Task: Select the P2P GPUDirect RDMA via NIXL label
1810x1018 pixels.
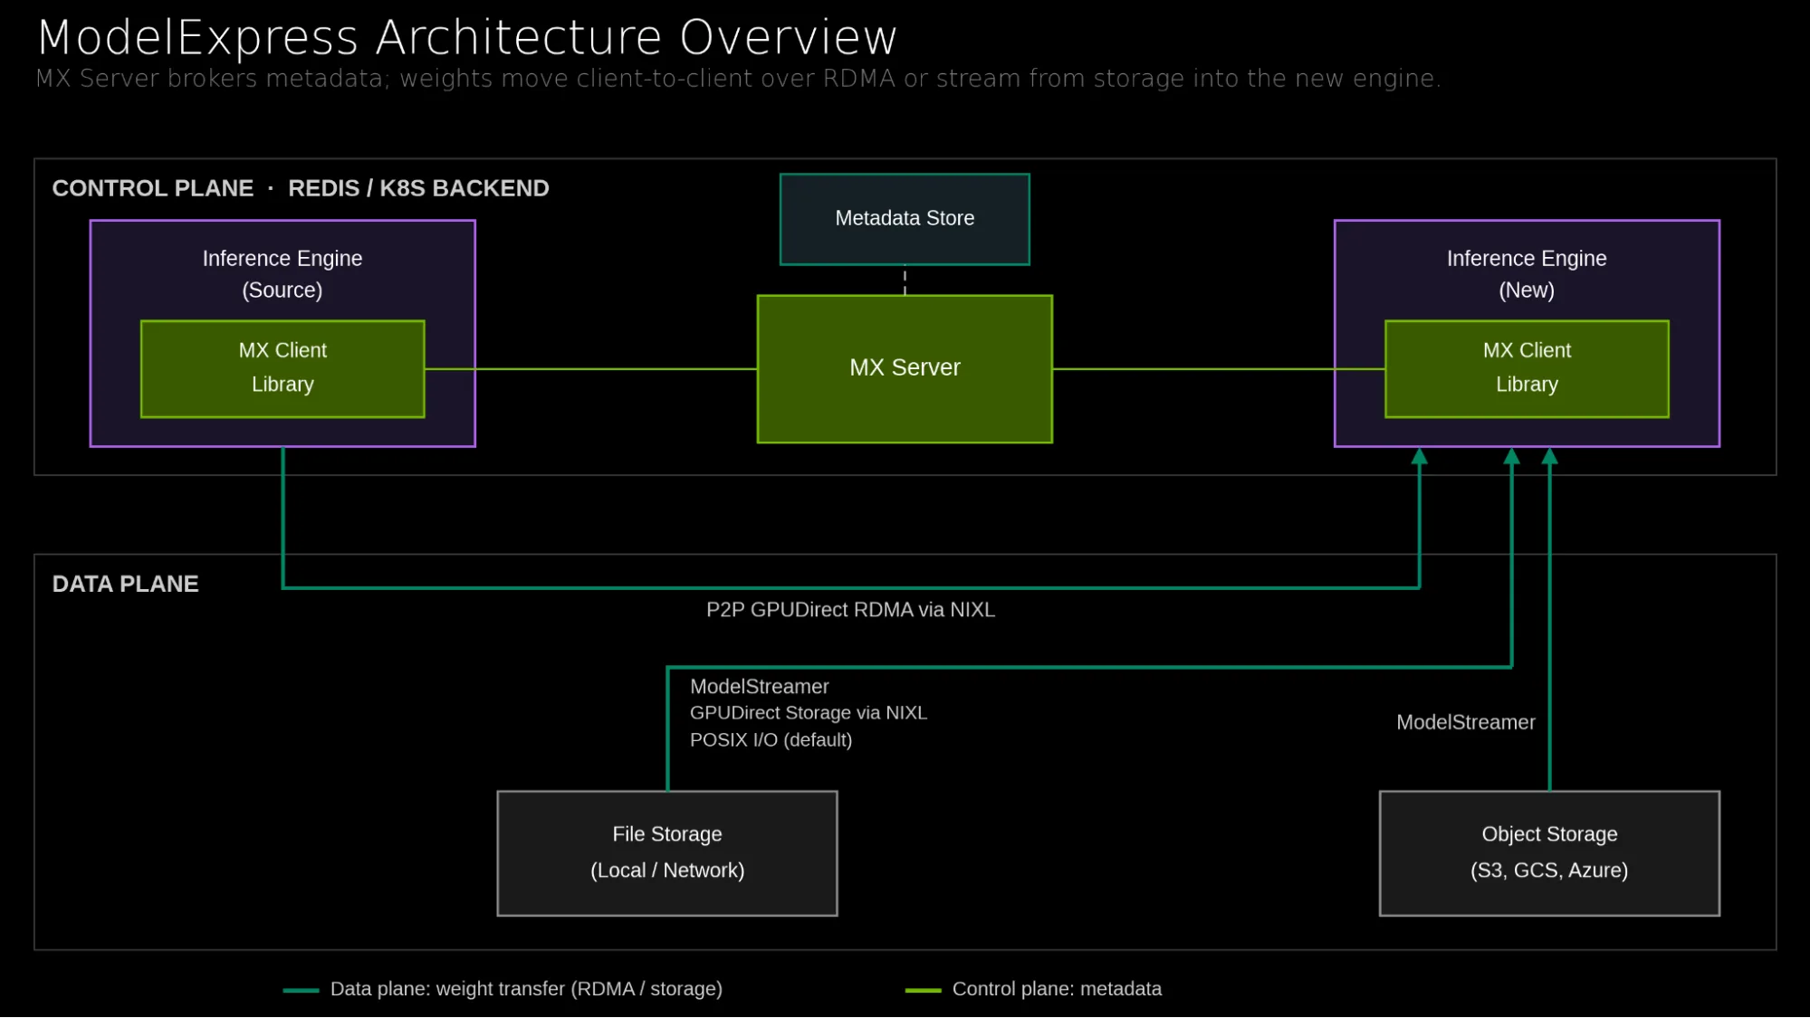Action: coord(850,610)
